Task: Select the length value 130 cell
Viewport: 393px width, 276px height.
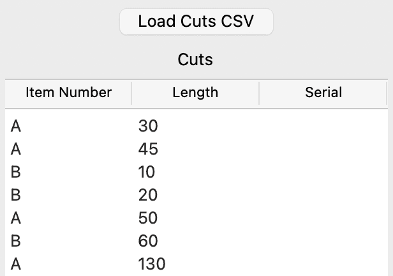Action: coord(151,264)
